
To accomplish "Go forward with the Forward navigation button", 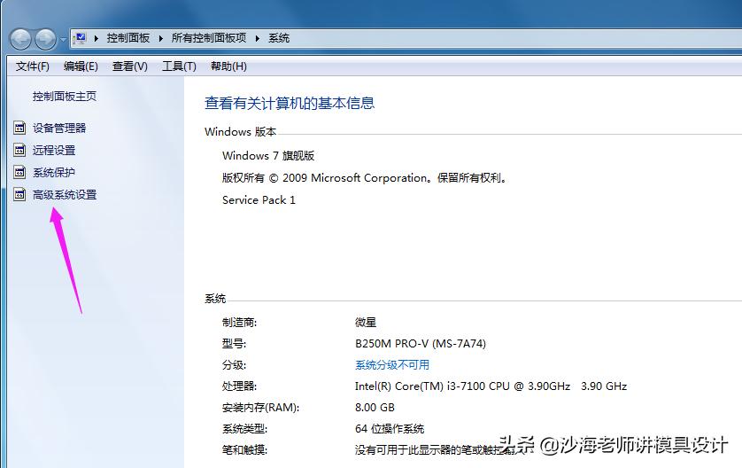I will click(x=45, y=39).
